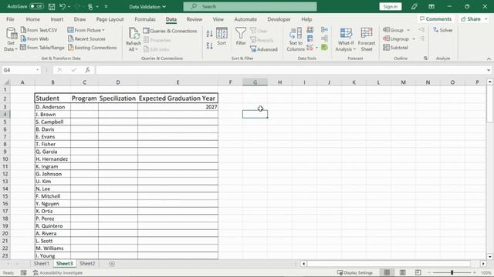This screenshot has height=277, width=494.
Task: Switch to Page Break Preview
Action: pos(418,272)
